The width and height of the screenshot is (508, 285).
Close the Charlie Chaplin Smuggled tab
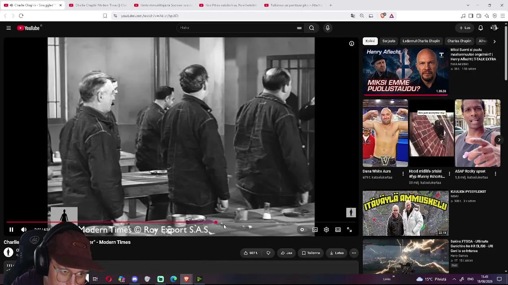(x=60, y=5)
